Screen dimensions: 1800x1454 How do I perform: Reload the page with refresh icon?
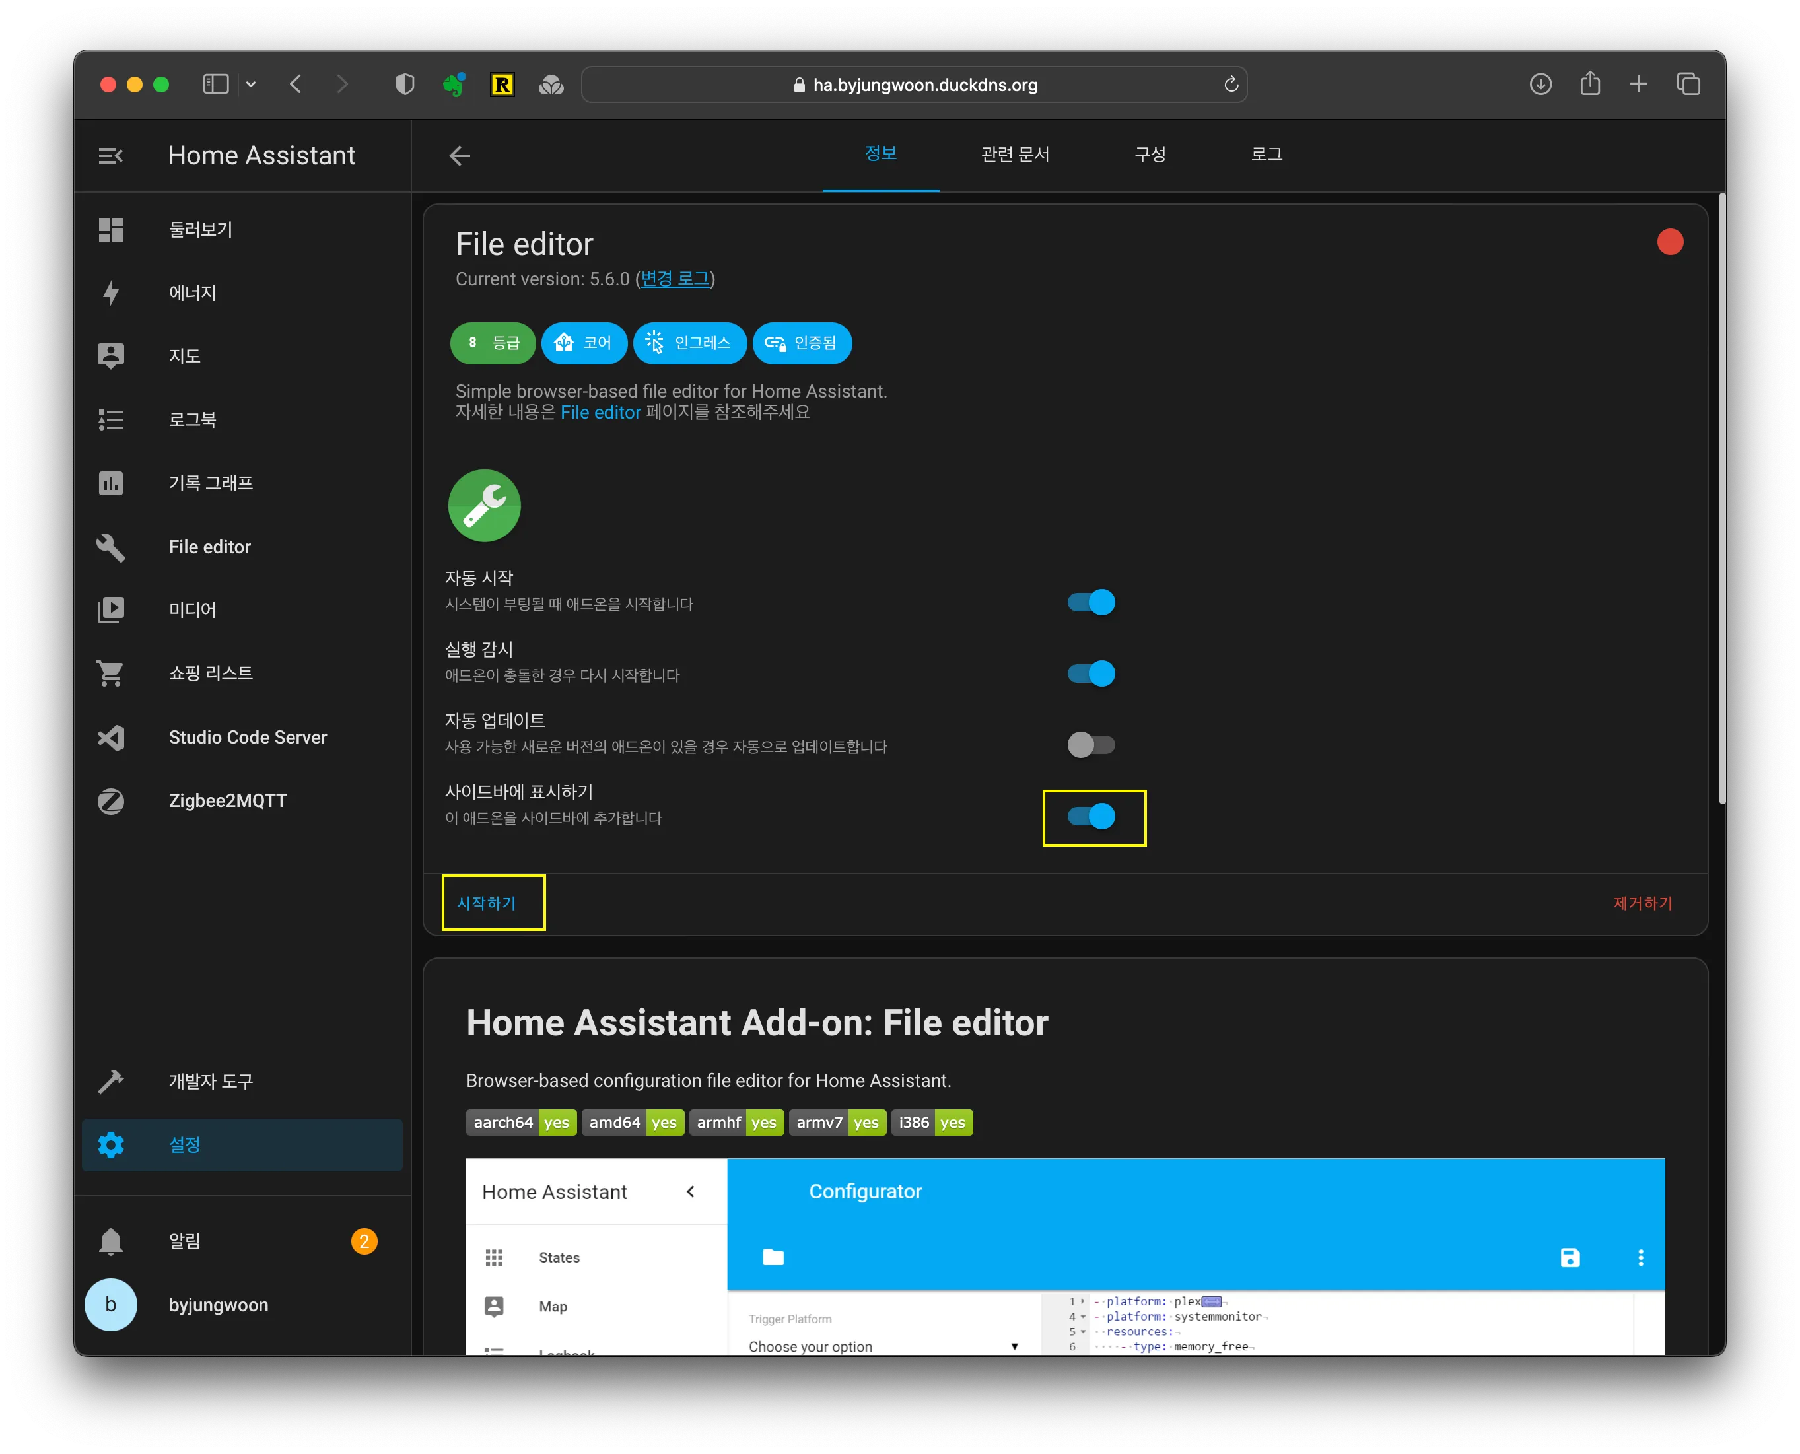[x=1230, y=85]
